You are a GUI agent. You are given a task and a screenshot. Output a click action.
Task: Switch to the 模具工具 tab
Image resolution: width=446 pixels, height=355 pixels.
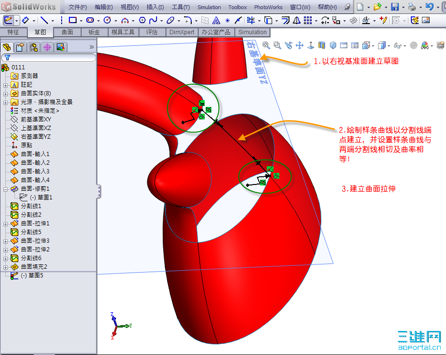point(123,32)
